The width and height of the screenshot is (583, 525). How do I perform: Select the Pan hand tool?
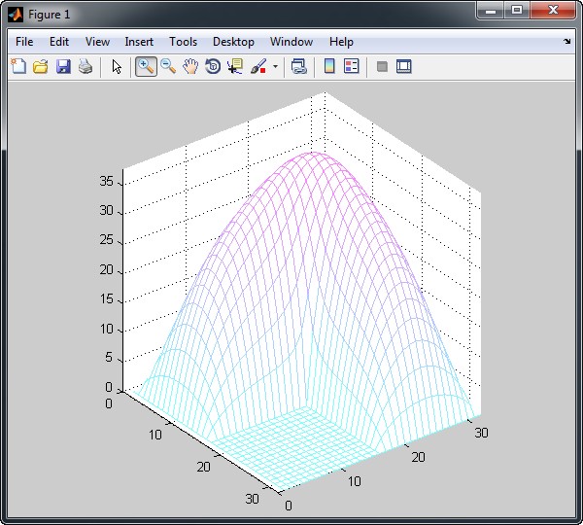pos(190,67)
